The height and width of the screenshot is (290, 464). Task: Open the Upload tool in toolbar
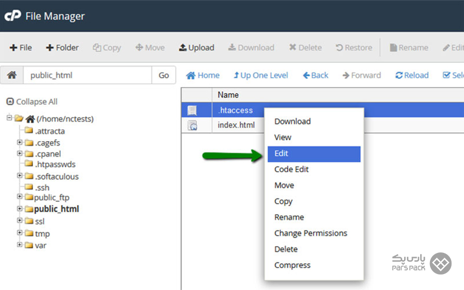pyautogui.click(x=196, y=47)
